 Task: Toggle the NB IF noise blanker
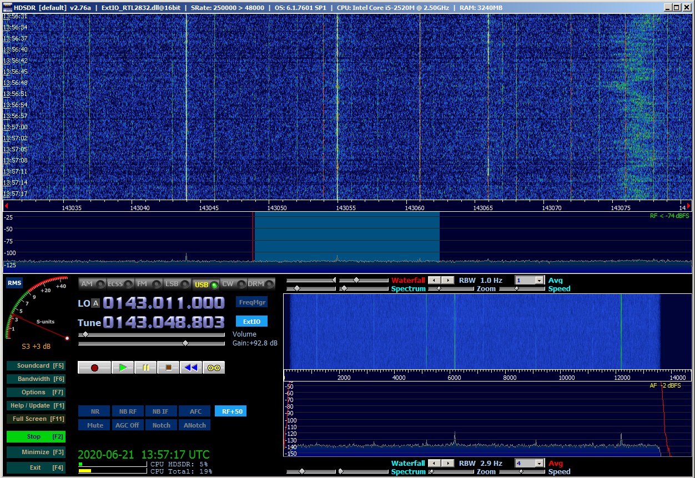click(161, 411)
